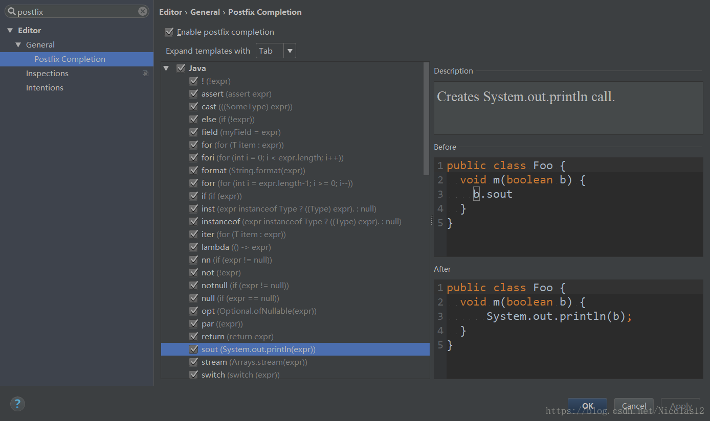Select the not (!expr) template
Image resolution: width=710 pixels, height=421 pixels.
tap(295, 272)
